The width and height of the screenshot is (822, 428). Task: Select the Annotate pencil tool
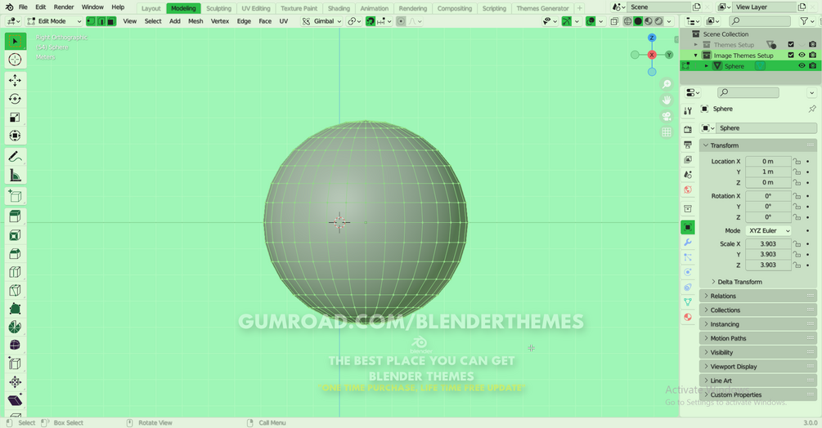coord(16,157)
